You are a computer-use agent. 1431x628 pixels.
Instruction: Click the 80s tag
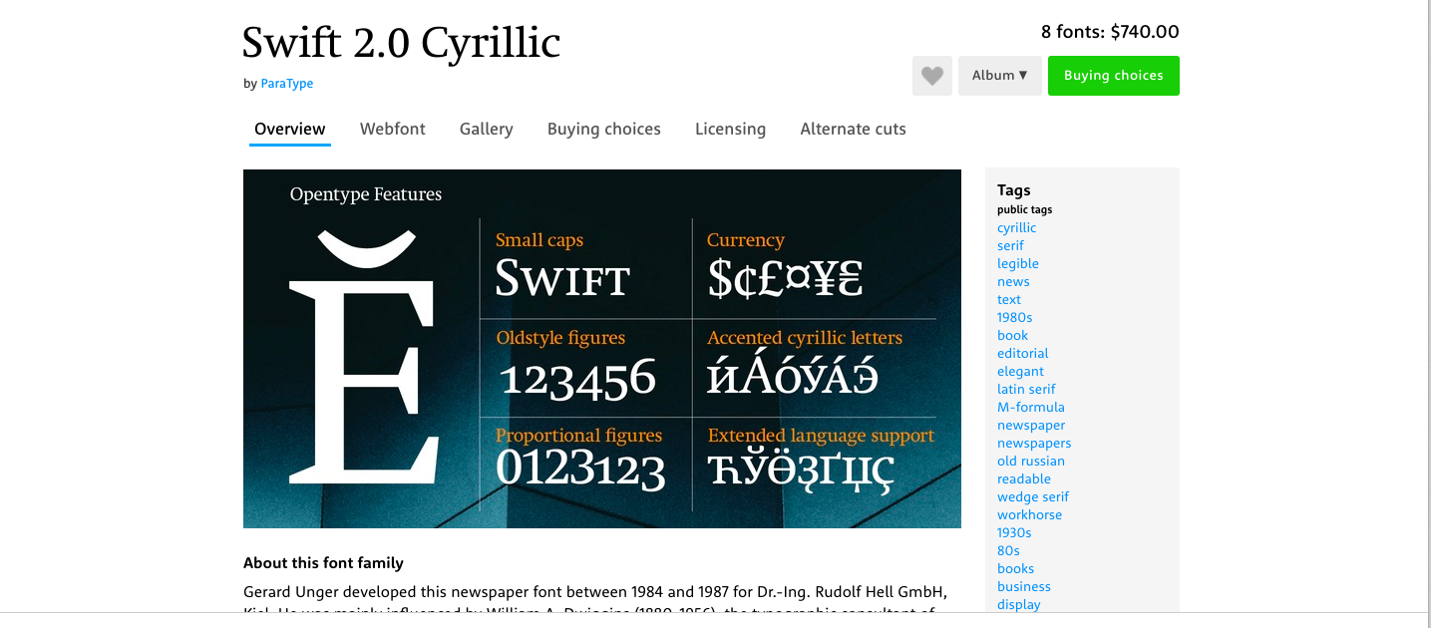point(1009,551)
